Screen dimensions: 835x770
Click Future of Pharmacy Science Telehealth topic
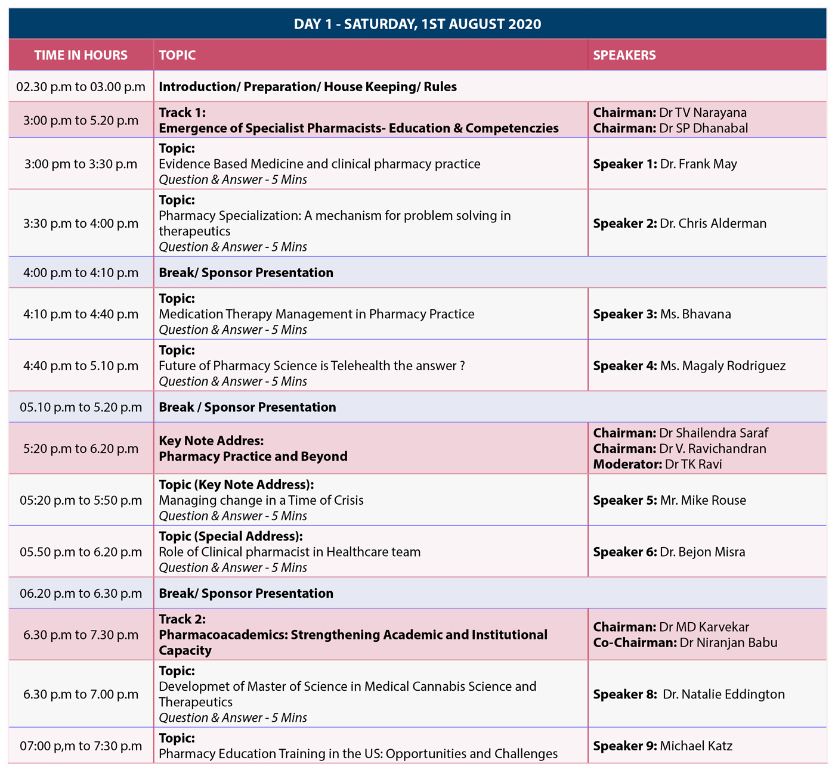coord(311,366)
